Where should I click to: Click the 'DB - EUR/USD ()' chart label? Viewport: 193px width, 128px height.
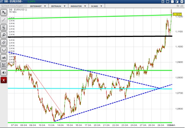[18, 10]
